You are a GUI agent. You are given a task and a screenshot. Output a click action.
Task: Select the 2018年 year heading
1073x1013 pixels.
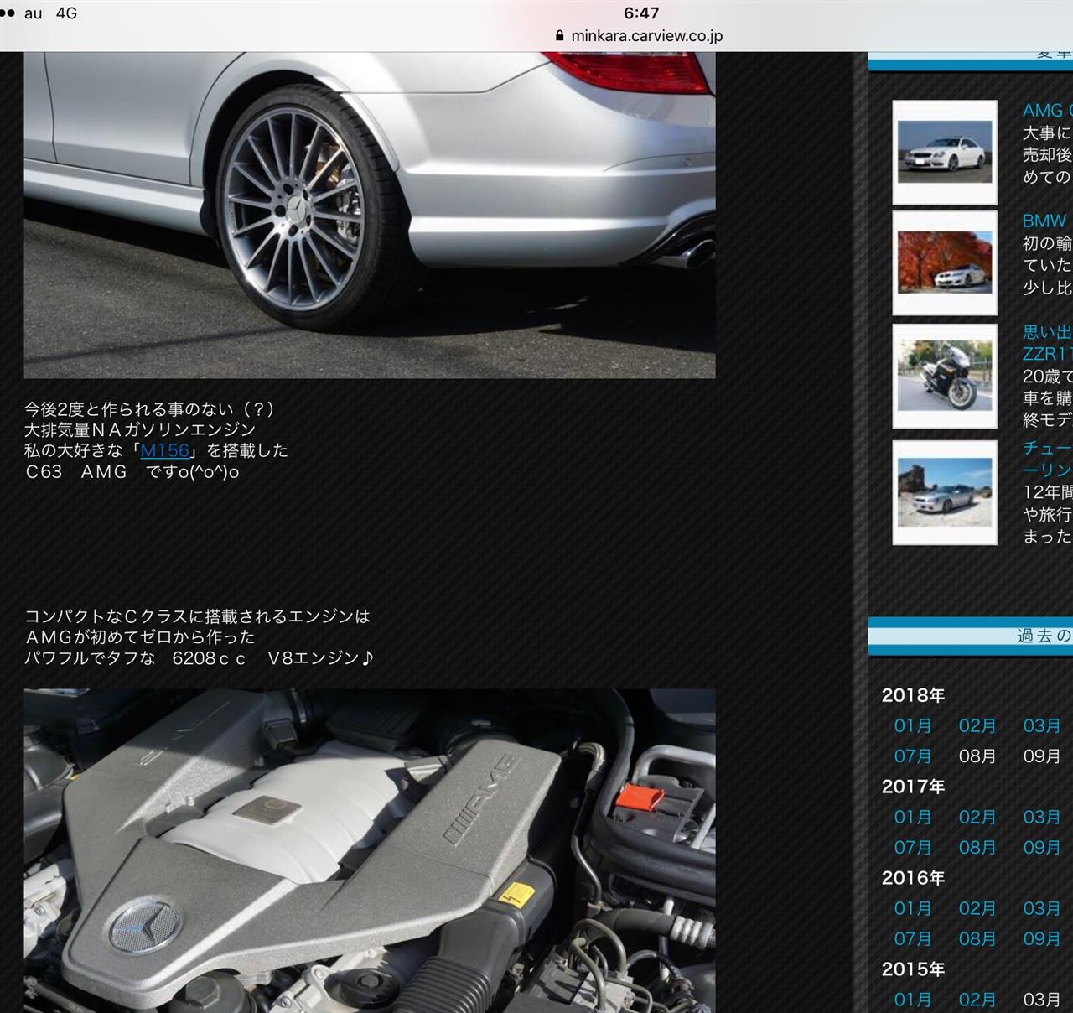[x=913, y=695]
